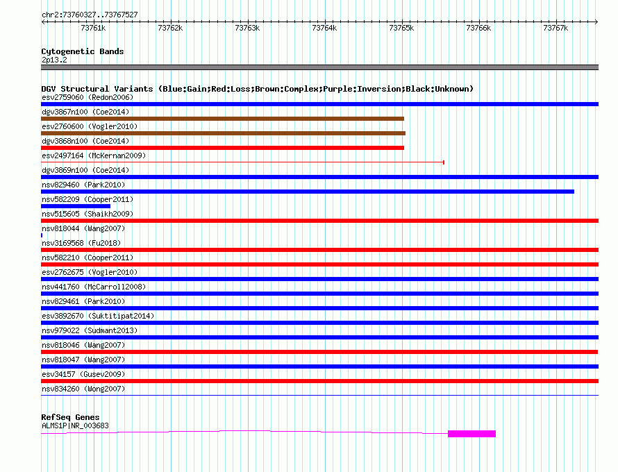Click the nsv979022 (Sudmant2013) label
This screenshot has height=472, width=618.
(x=90, y=330)
